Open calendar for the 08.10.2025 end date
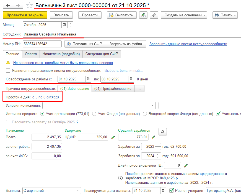Image resolution: width=241 pixels, height=196 pixels. (x=131, y=79)
